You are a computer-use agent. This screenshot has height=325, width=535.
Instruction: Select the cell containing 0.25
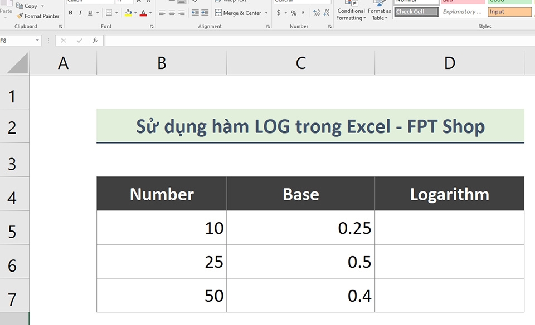(300, 228)
